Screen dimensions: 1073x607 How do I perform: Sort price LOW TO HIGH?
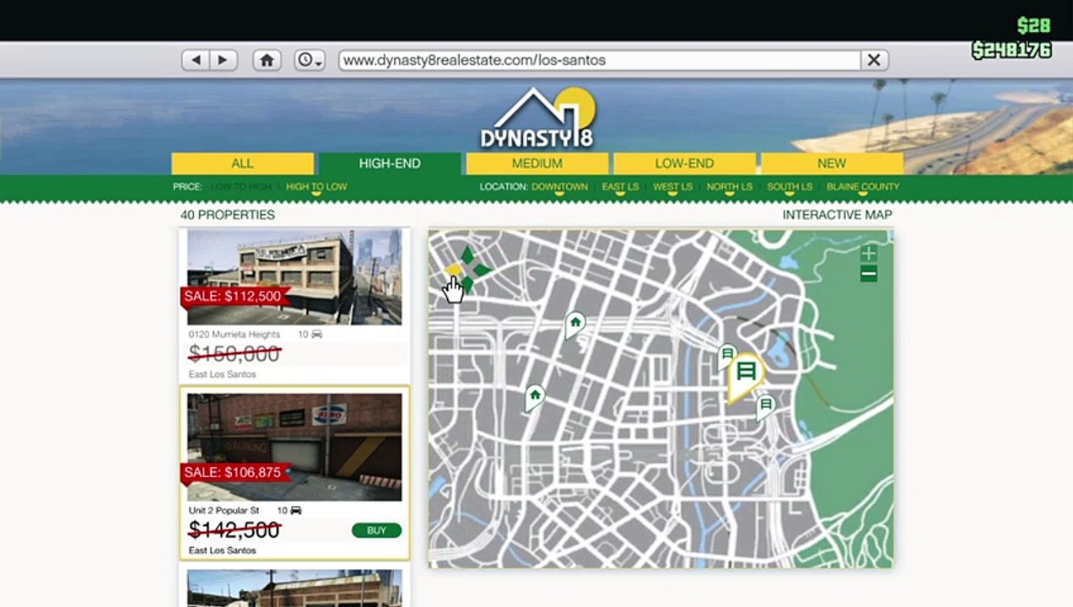pos(242,187)
